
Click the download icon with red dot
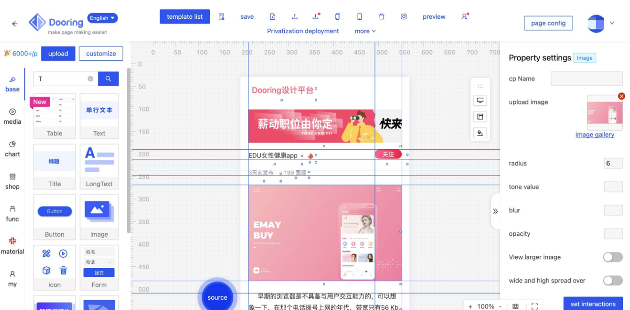point(316,16)
